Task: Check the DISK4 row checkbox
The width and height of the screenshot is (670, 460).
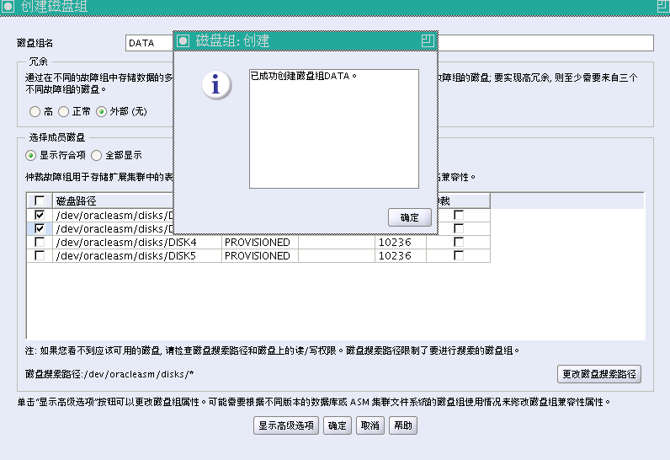Action: (40, 242)
